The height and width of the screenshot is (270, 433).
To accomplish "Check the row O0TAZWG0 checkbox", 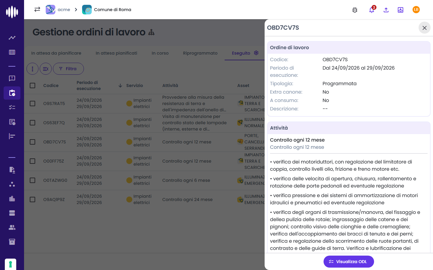I will pyautogui.click(x=32, y=180).
